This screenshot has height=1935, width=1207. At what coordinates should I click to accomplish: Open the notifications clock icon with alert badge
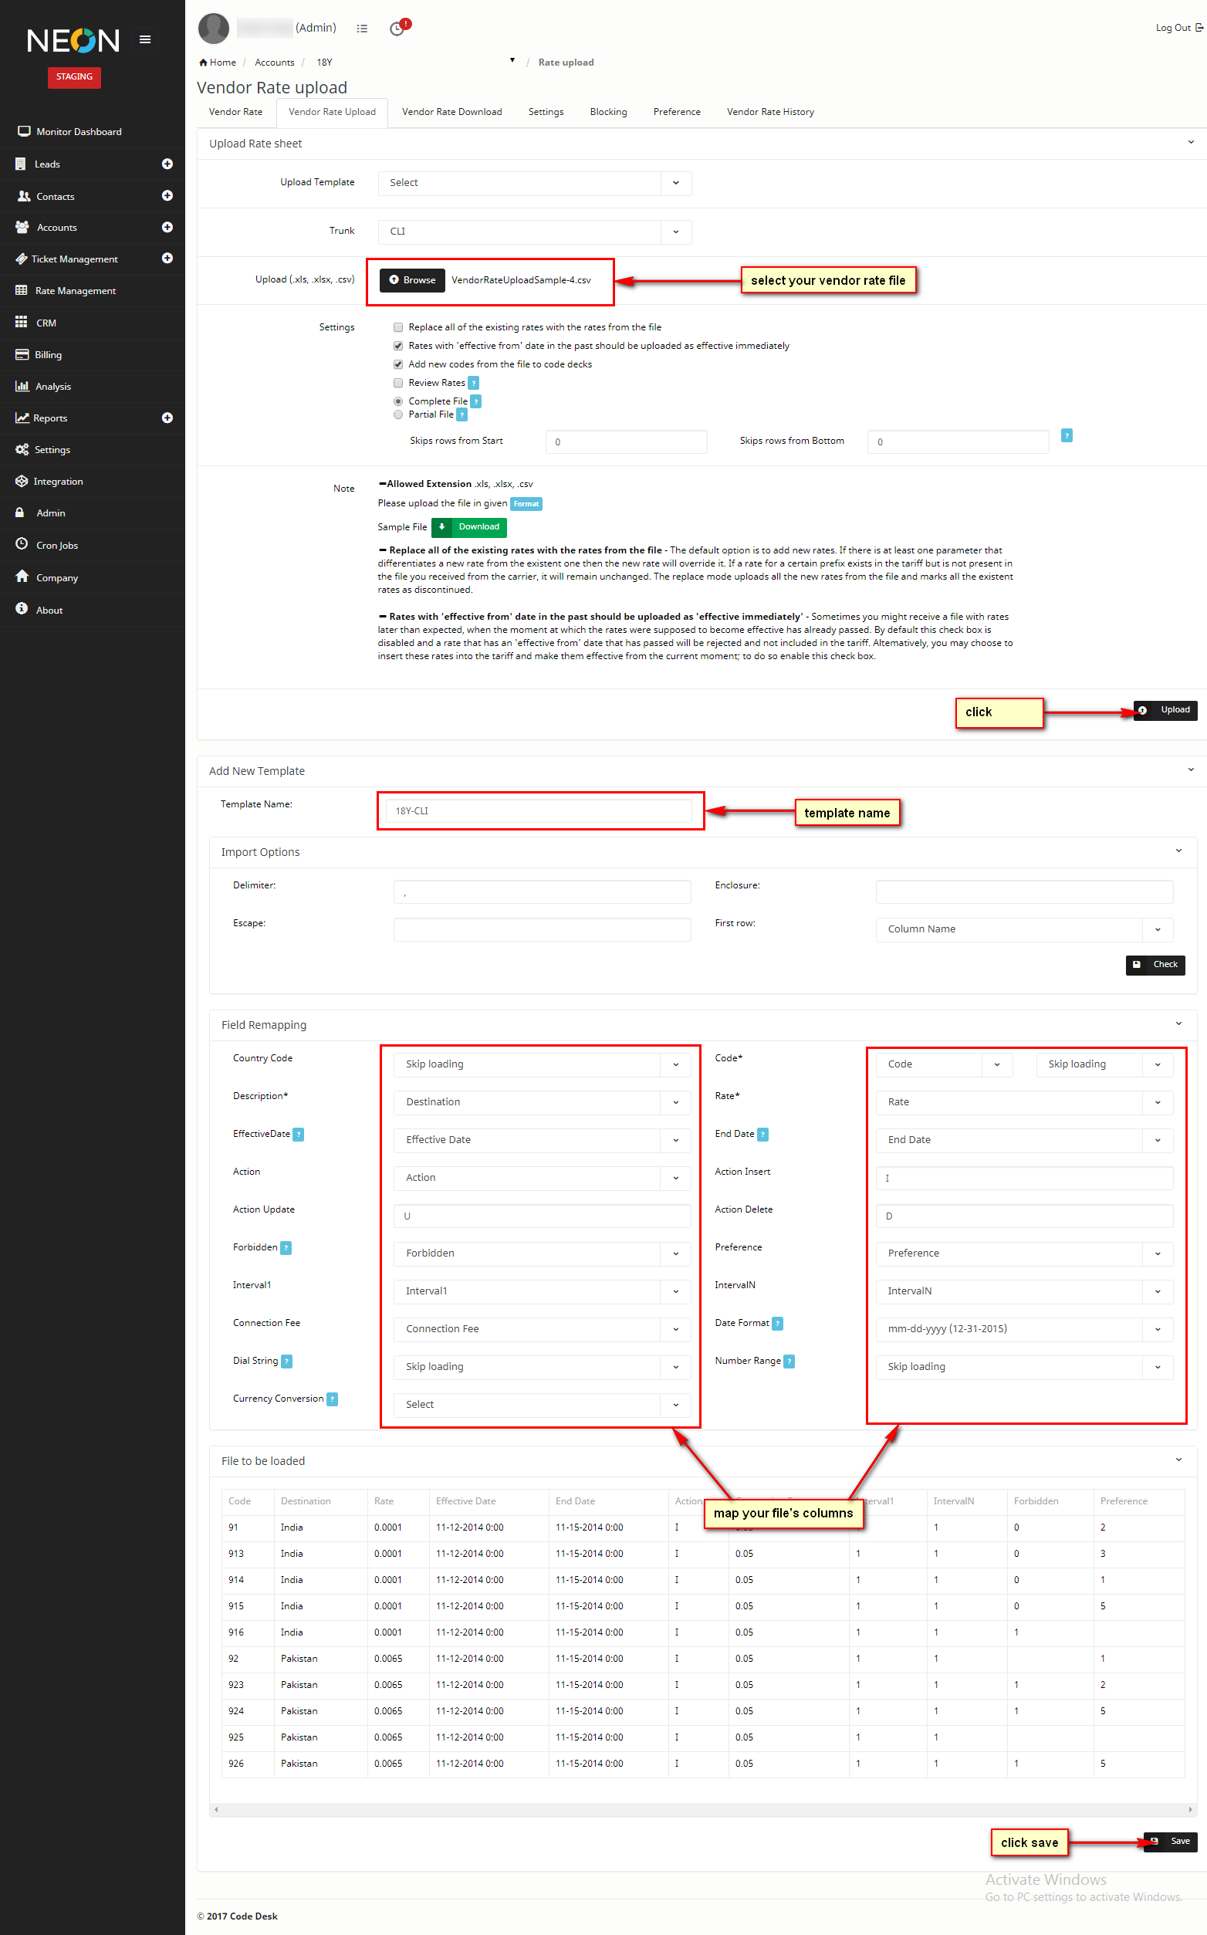click(x=397, y=29)
